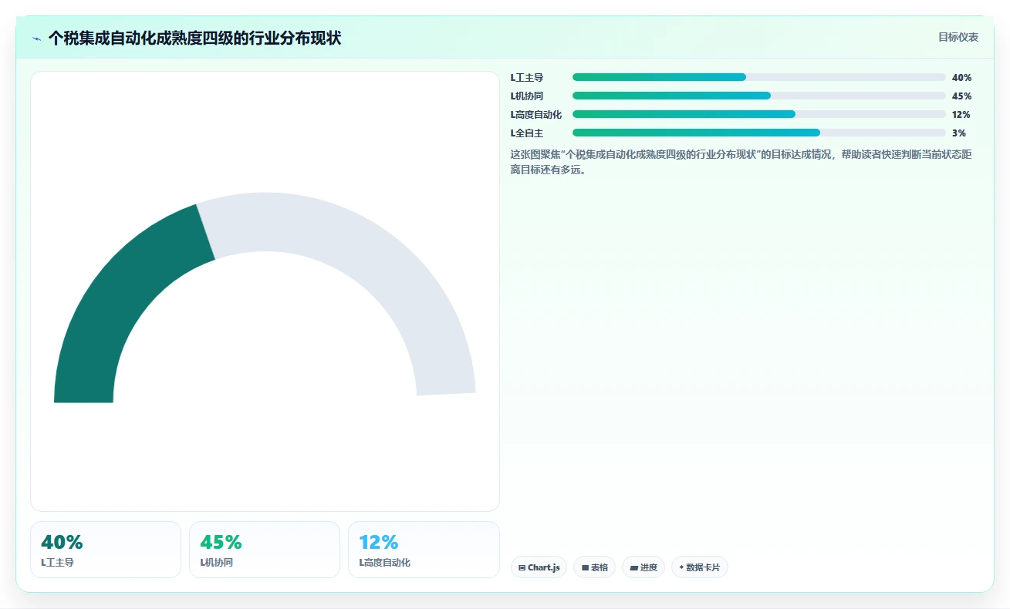Select the 进度 tag pill

pyautogui.click(x=643, y=567)
